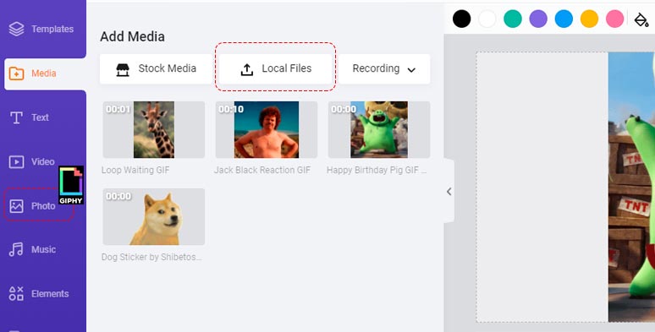Pick the black color swatch
This screenshot has width=655, height=332.
click(461, 19)
